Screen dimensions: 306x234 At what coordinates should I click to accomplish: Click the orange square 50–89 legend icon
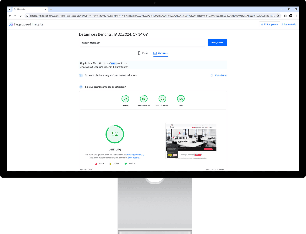pyautogui.click(x=110, y=164)
